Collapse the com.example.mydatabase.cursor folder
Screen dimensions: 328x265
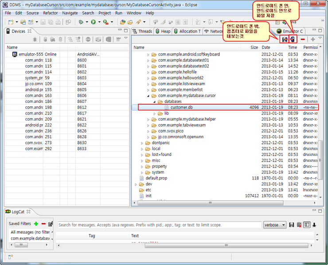coord(148,96)
